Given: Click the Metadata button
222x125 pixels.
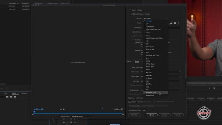Looking at the screenshot, I should (134, 115).
